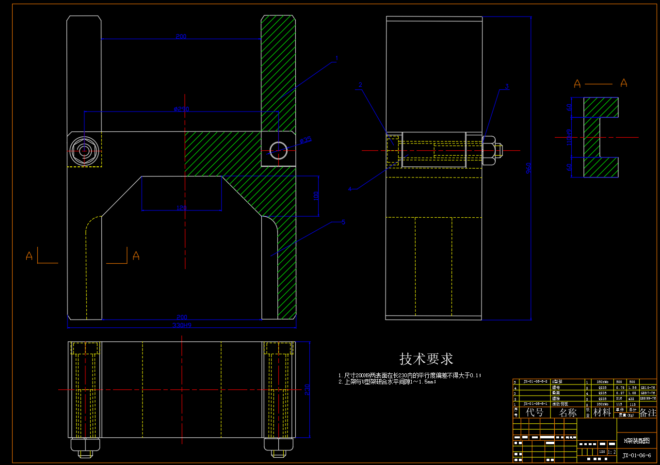
Task: Select the ø35 hole circle in front view
Action: tap(278, 150)
